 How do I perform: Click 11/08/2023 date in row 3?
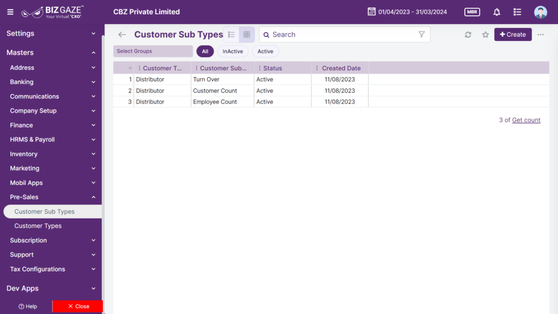[x=339, y=102]
